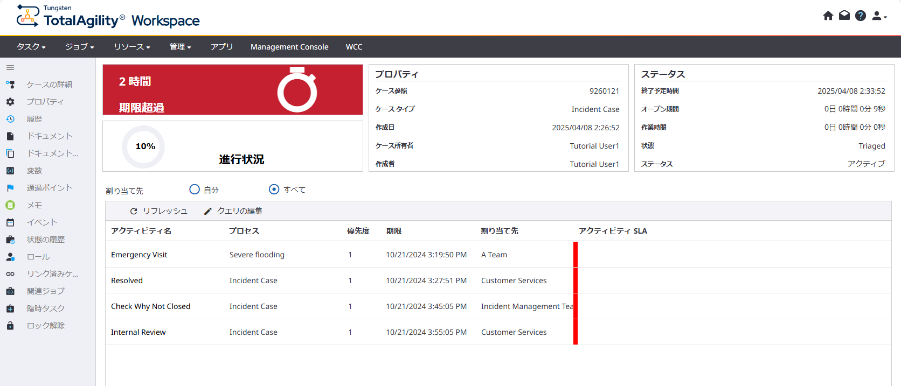Open the WCC menu item
The height and width of the screenshot is (386, 901).
(x=354, y=47)
